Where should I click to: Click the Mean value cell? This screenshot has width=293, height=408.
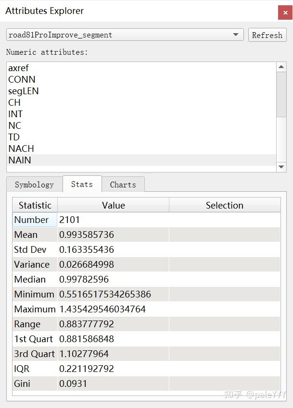(x=113, y=235)
